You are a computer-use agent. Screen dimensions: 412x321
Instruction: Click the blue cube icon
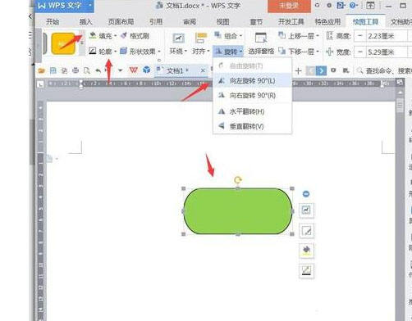(147, 70)
